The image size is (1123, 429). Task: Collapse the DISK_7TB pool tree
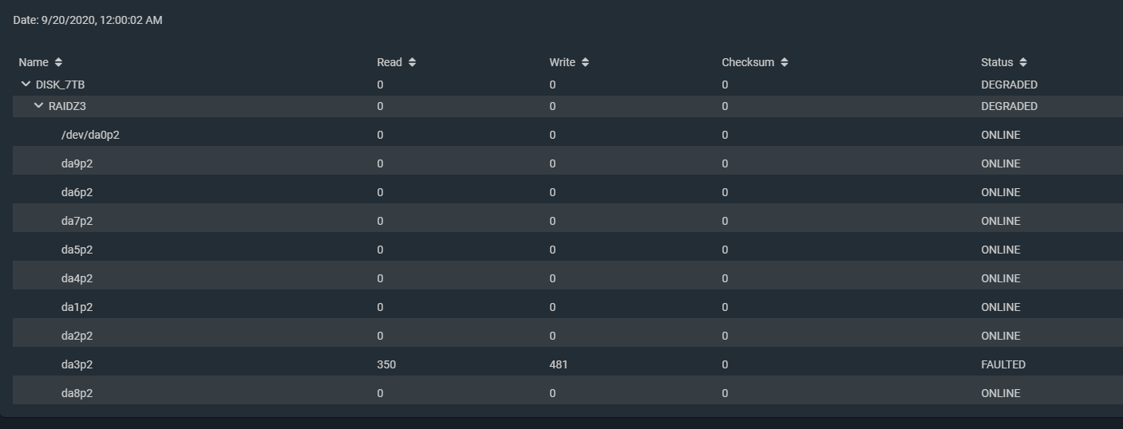coord(26,84)
